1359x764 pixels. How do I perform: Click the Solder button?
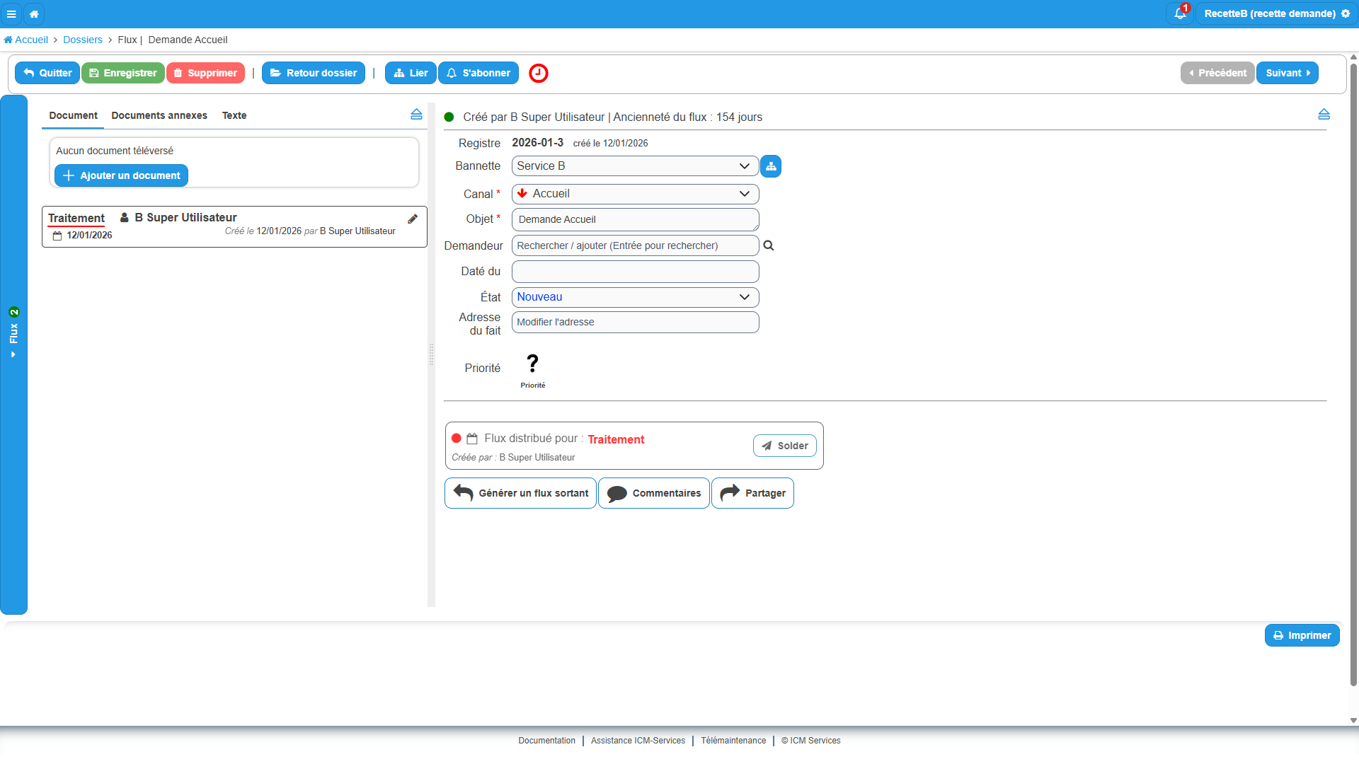785,446
